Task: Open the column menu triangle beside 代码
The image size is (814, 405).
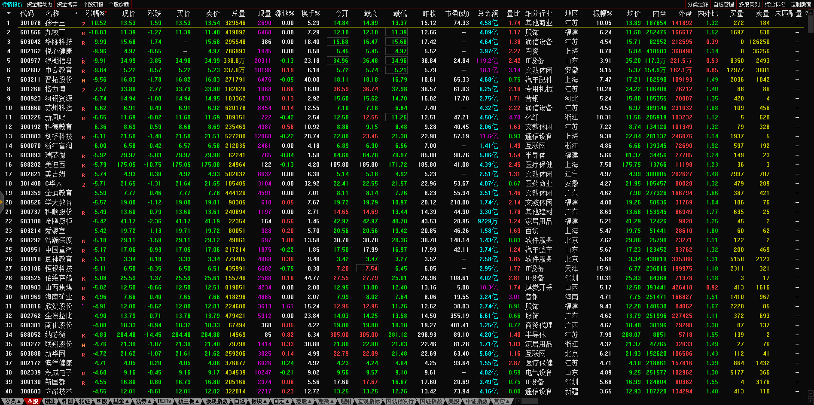Action: click(x=9, y=13)
